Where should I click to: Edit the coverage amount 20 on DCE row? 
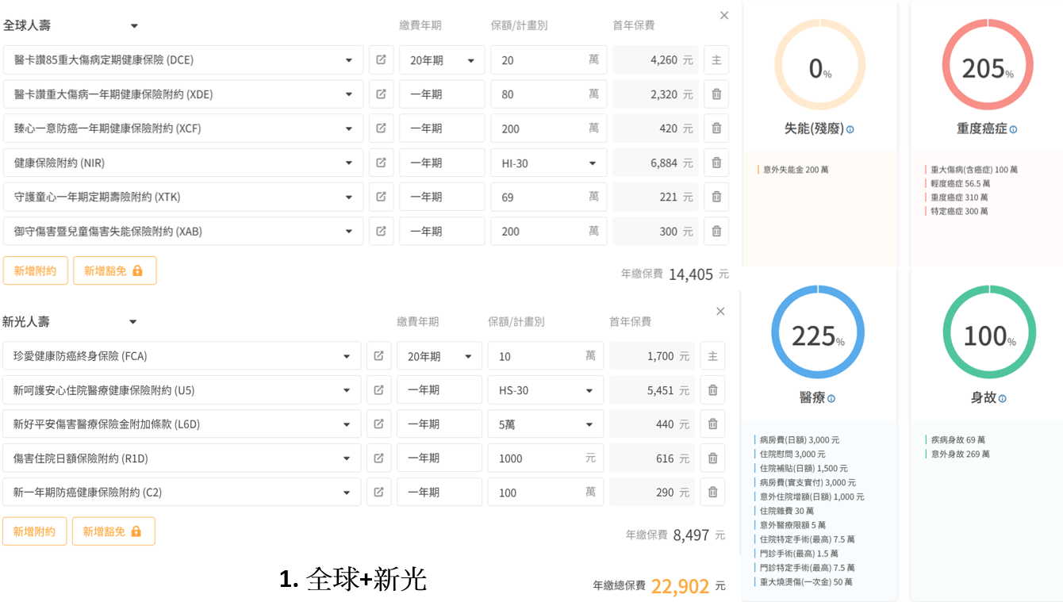549,60
